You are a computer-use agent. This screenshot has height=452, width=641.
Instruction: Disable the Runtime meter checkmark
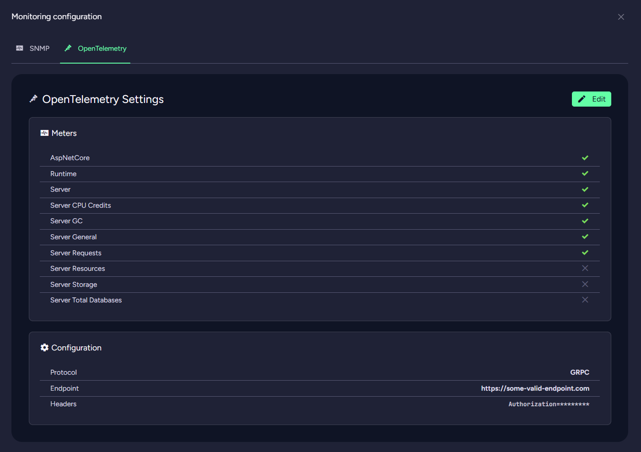tap(585, 173)
